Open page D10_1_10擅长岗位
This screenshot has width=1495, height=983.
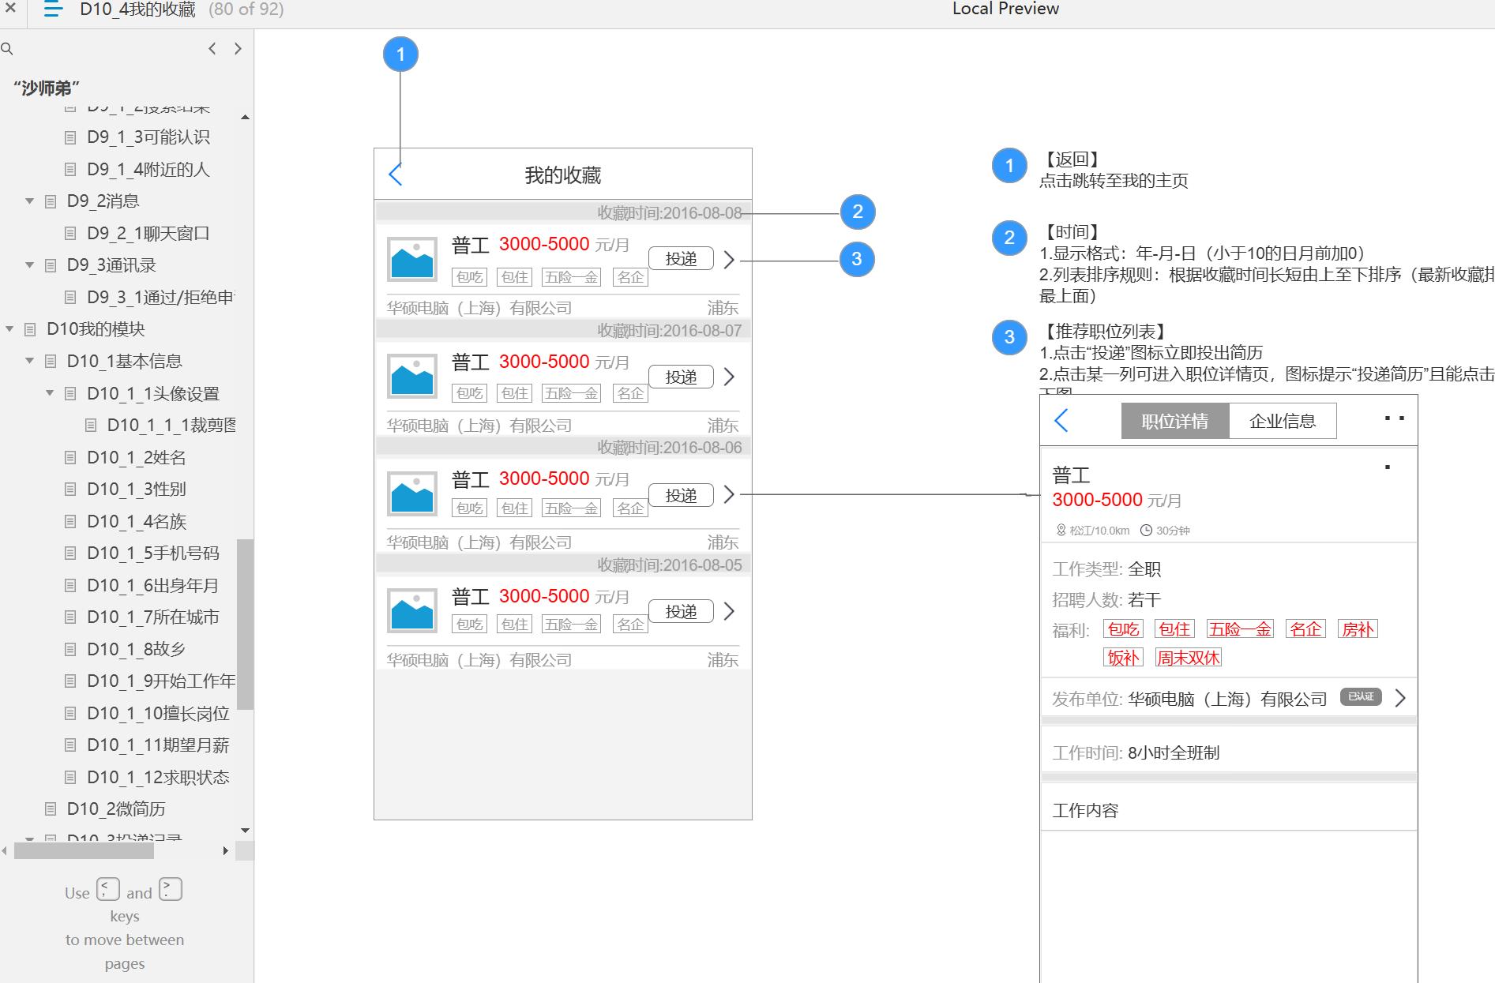pyautogui.click(x=158, y=713)
